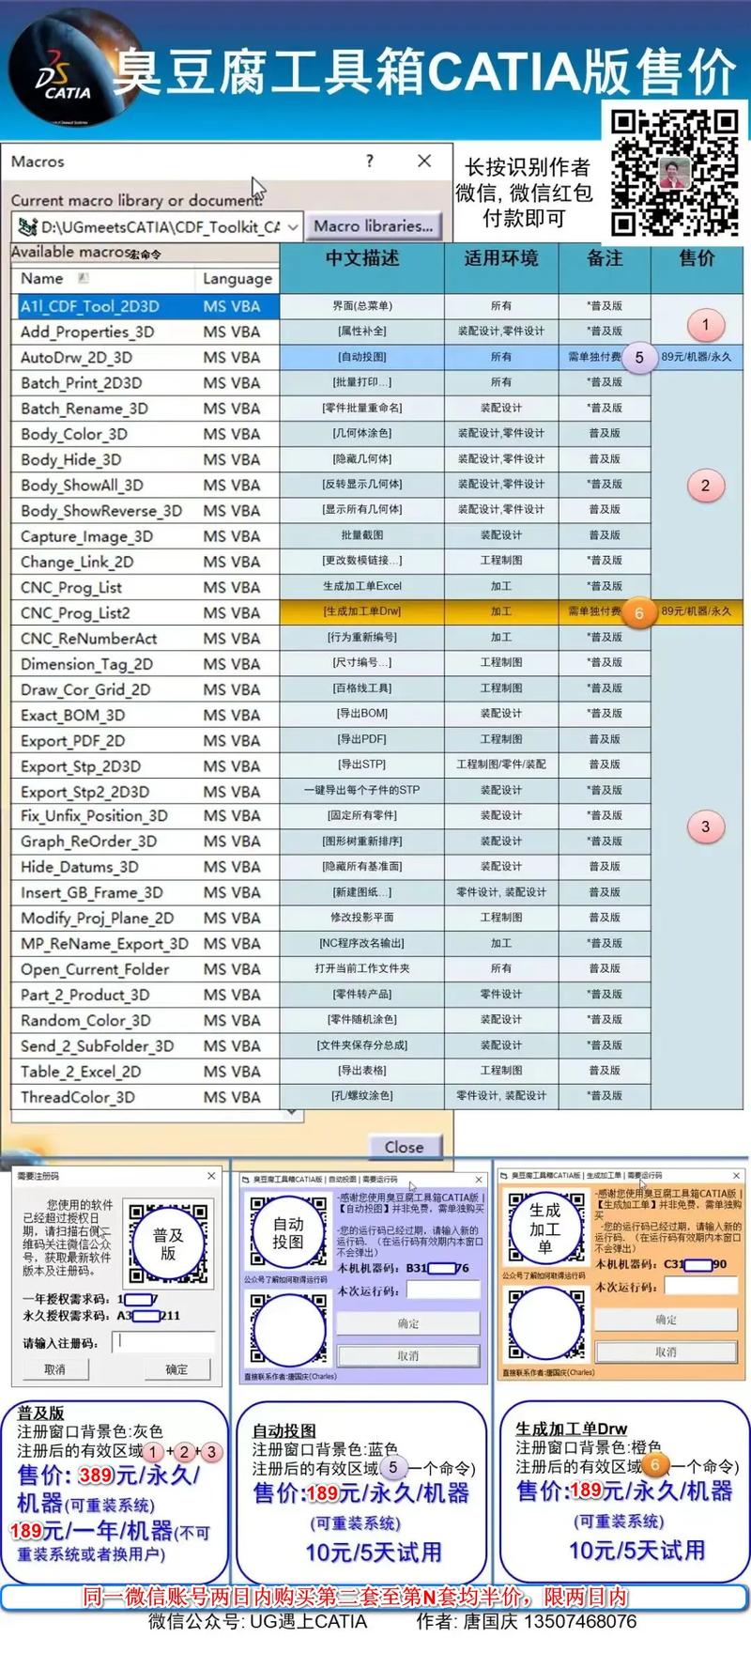Click 确定 in the 生成加工单 dialog
The width and height of the screenshot is (751, 1653).
[667, 1320]
